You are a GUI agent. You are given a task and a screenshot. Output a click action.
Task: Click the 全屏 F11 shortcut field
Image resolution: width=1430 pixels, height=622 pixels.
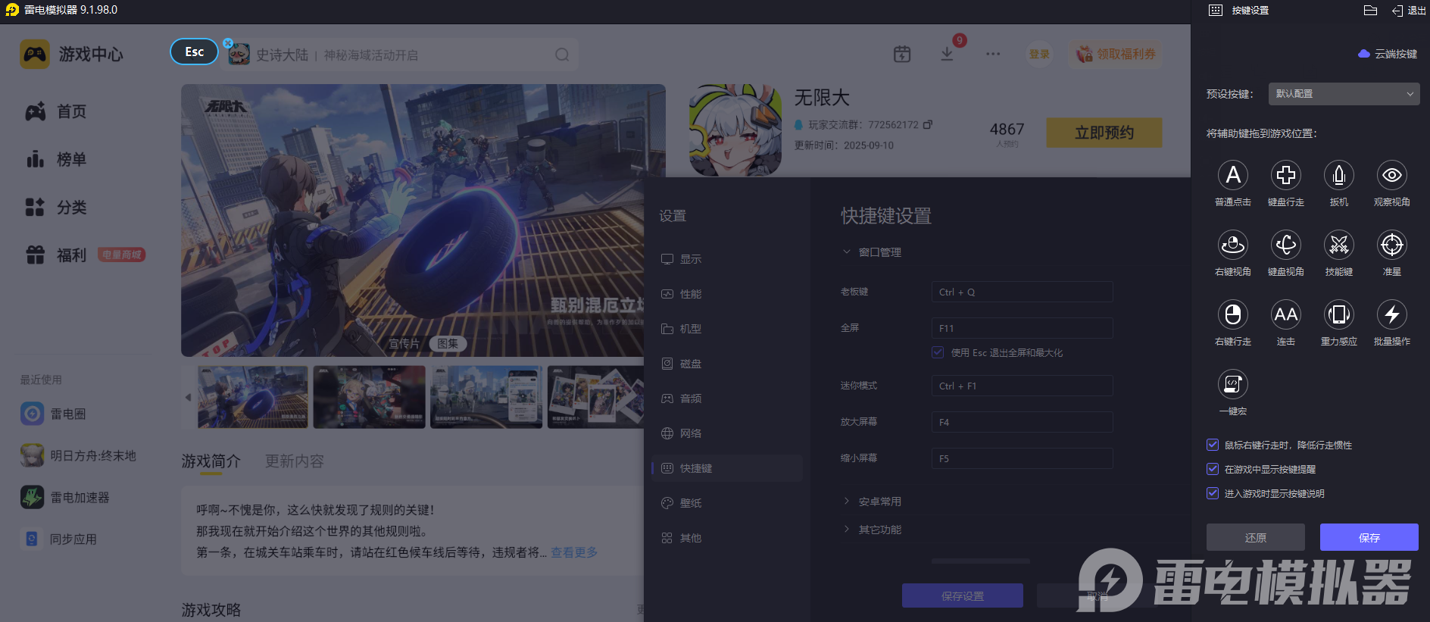pos(1023,328)
